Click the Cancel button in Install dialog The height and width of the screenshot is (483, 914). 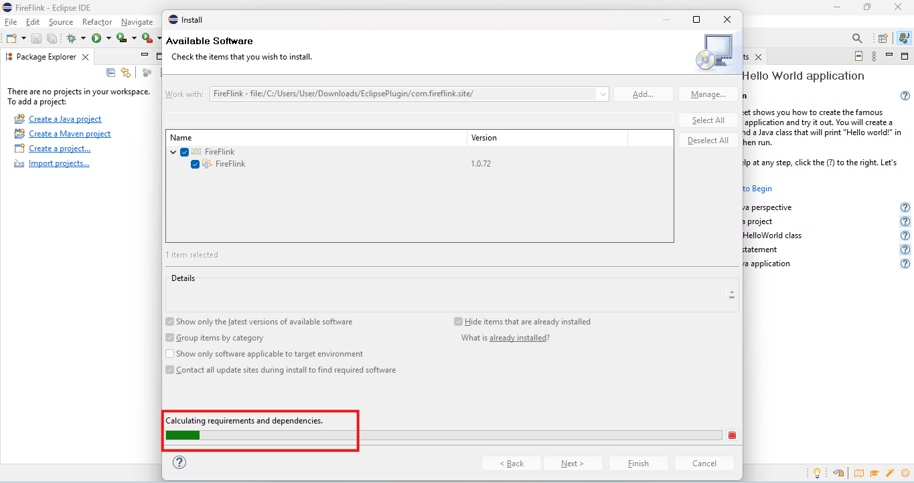coord(704,463)
